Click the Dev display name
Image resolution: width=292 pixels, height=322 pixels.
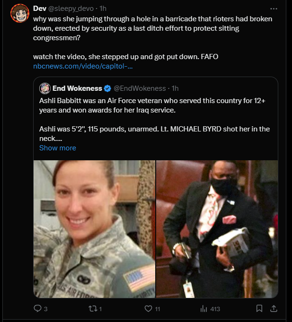40,9
